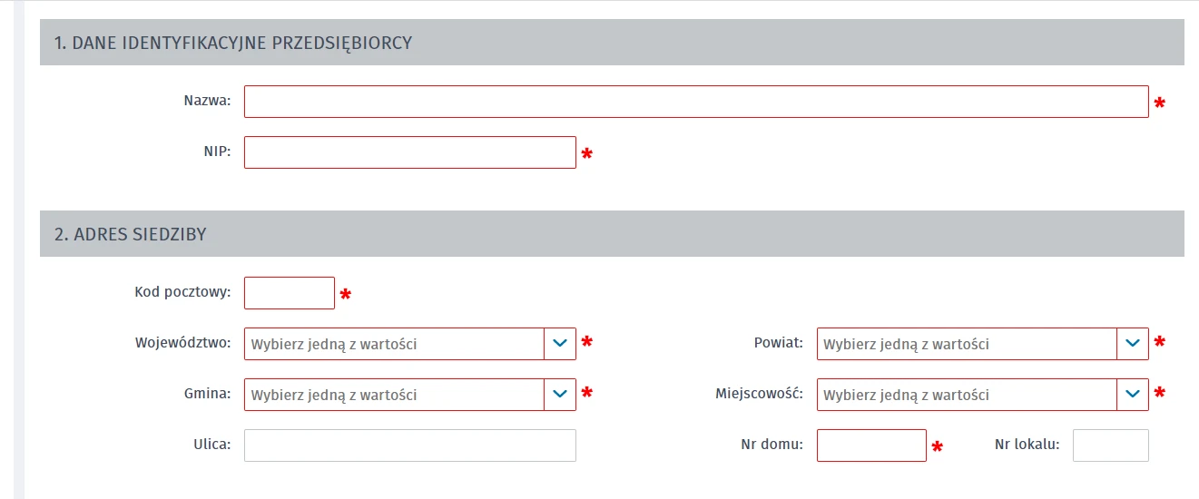This screenshot has height=499, width=1199.
Task: Open the Miejscowość 'Wybierz jedną z wartości' combo box
Action: pyautogui.click(x=983, y=395)
